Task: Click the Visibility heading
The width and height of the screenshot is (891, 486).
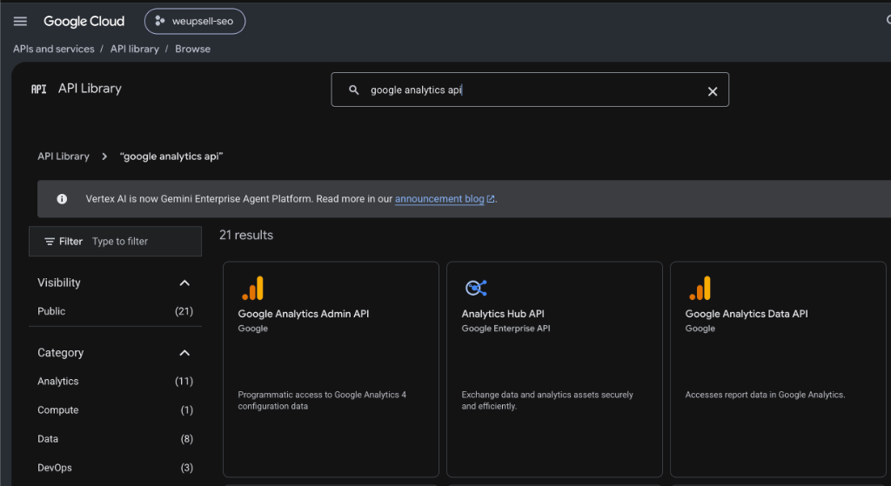Action: click(x=59, y=283)
